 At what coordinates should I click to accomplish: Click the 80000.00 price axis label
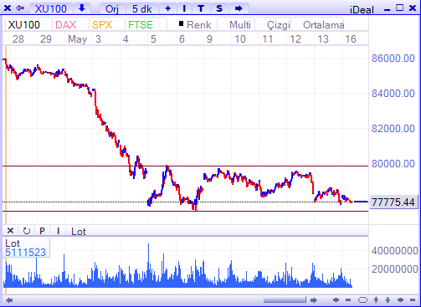tap(393, 164)
